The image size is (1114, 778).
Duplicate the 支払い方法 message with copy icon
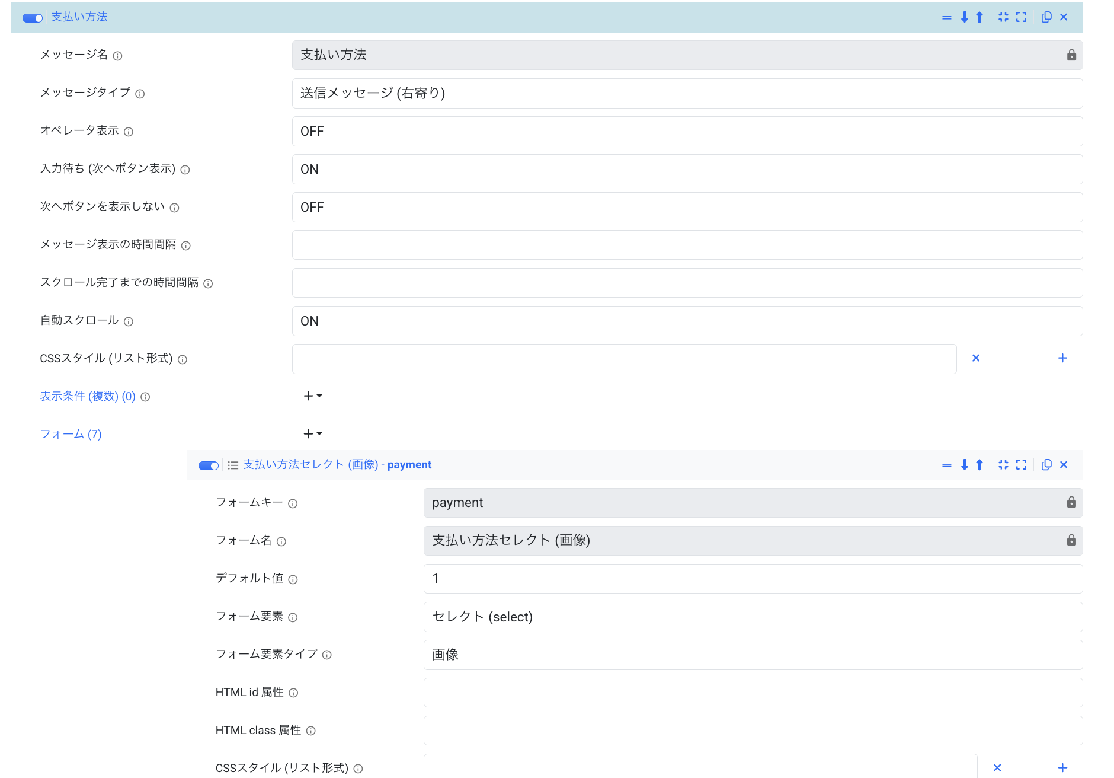(1046, 17)
